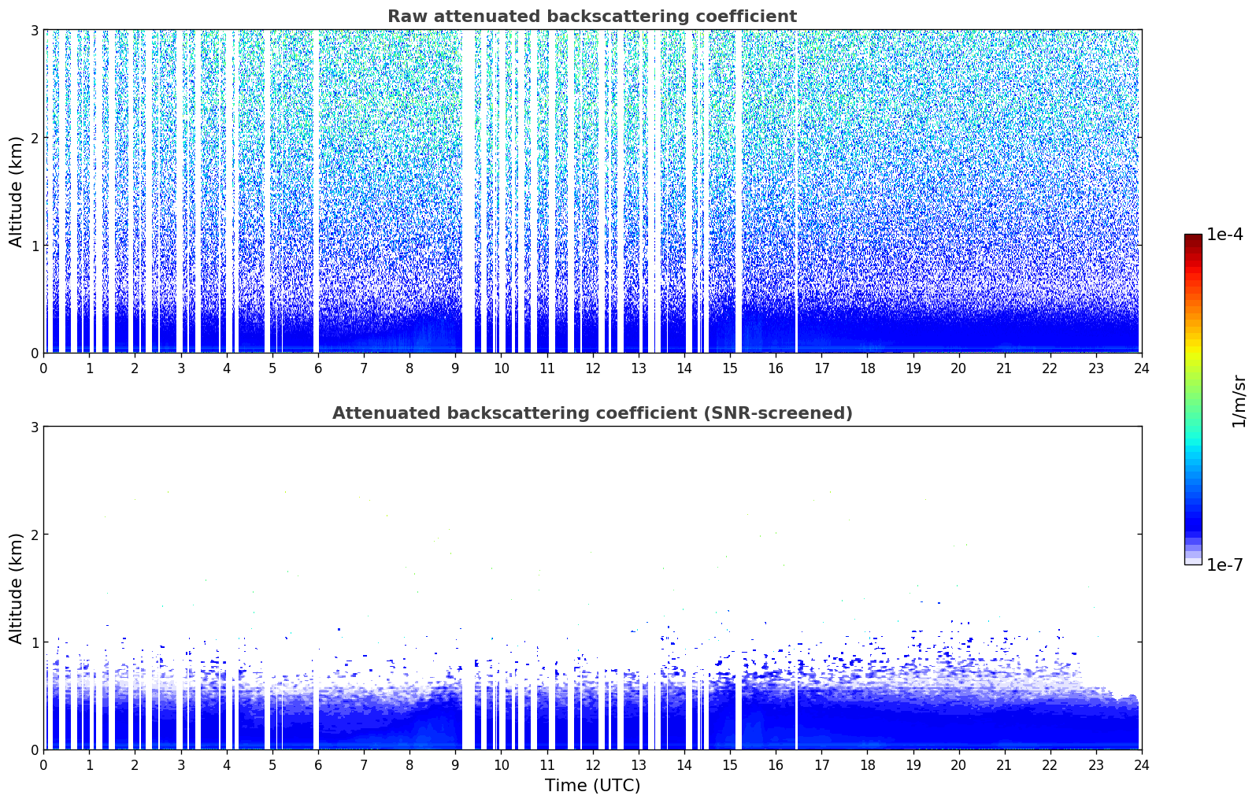Click the '1e-4' colorbar maximum label
The image size is (1256, 803).
pyautogui.click(x=1225, y=235)
